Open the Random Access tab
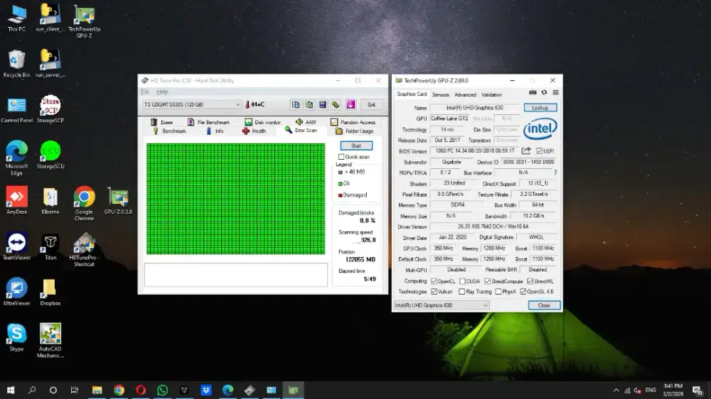The height and width of the screenshot is (399, 711). click(x=353, y=122)
